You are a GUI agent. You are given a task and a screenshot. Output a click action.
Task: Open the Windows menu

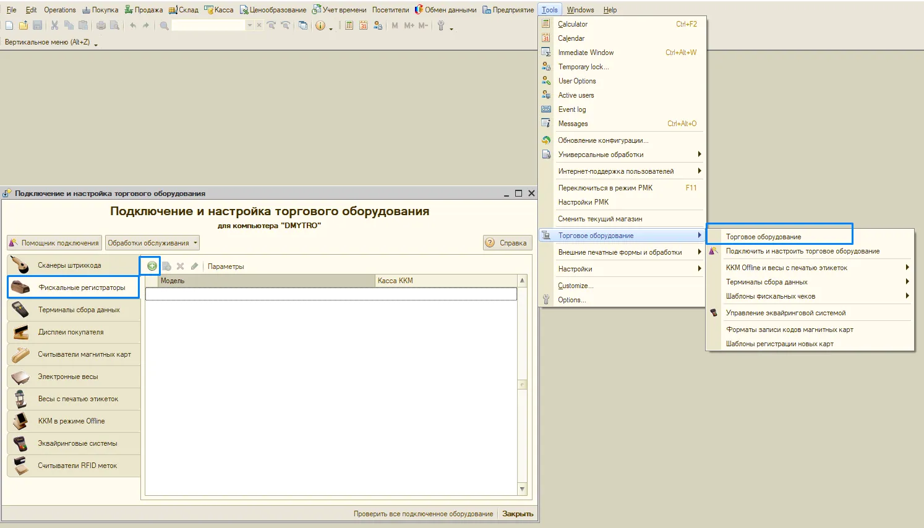[x=580, y=10]
